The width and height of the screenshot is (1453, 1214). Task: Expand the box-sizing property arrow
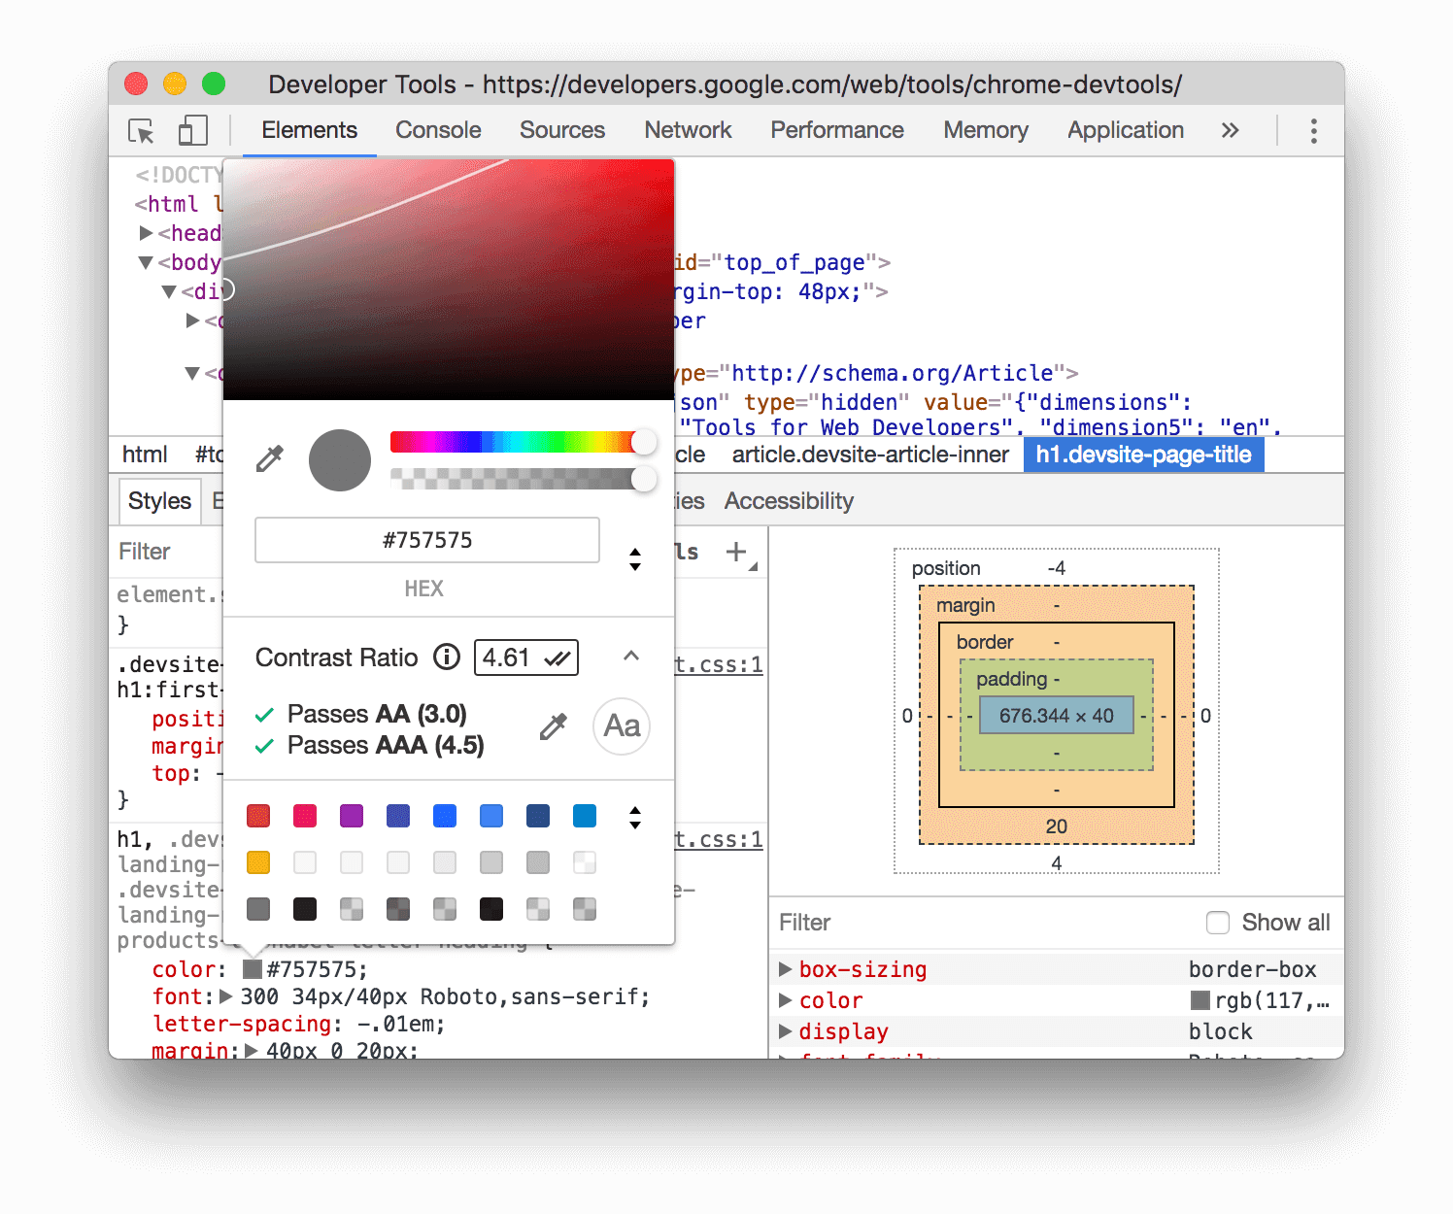click(x=785, y=968)
